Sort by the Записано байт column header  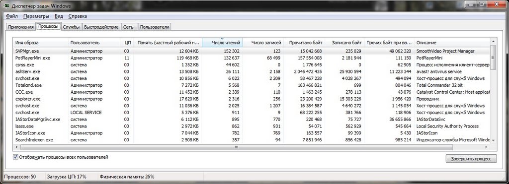pos(345,43)
